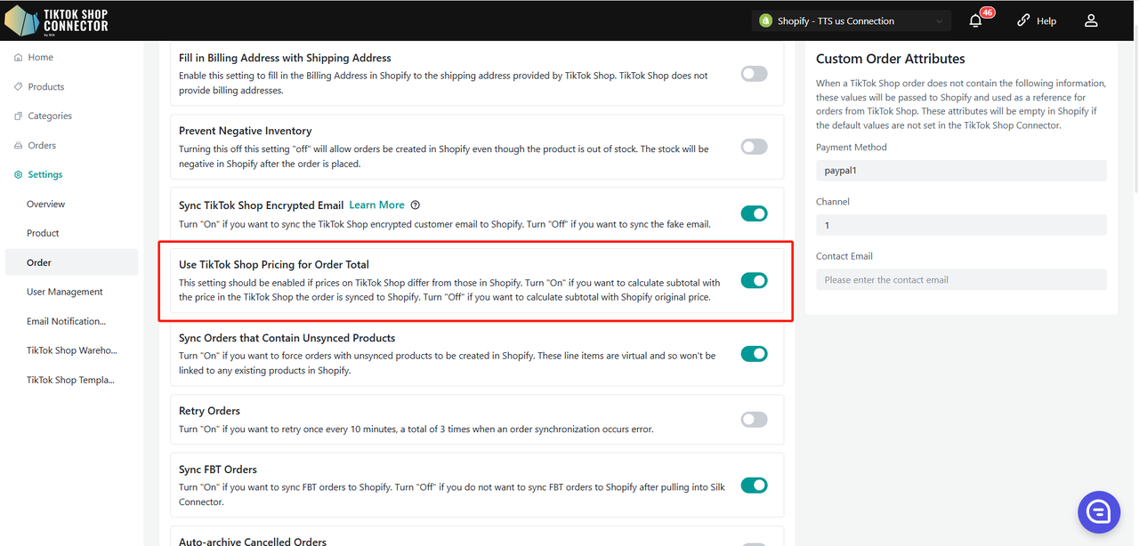The image size is (1139, 546).
Task: Open the Shopify TTS us Connection dropdown
Action: [852, 20]
